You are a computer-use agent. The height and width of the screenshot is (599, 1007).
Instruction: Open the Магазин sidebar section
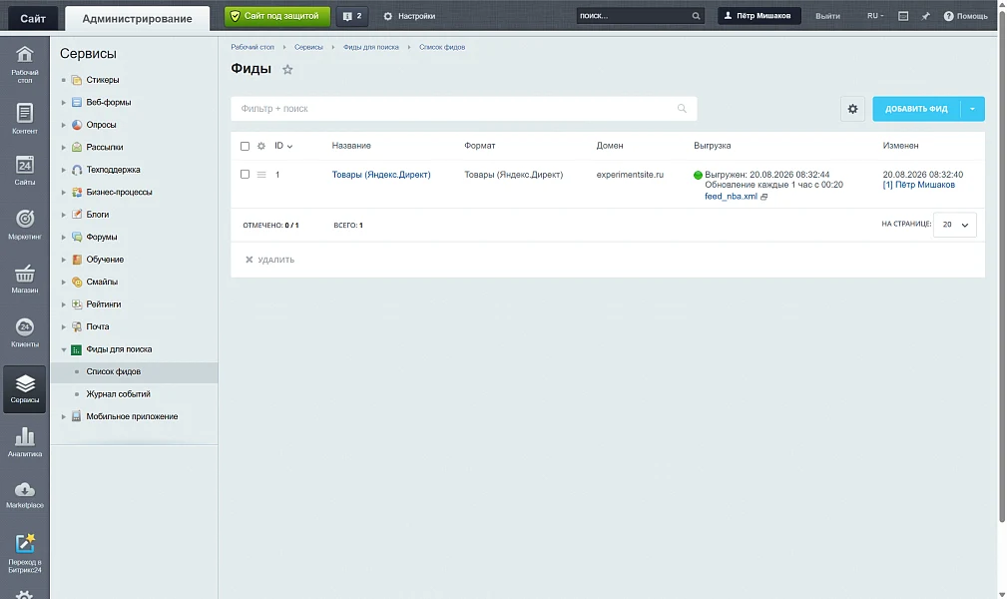coord(24,279)
